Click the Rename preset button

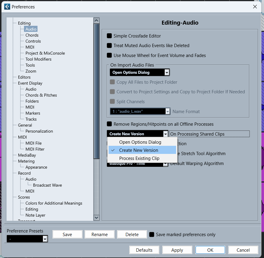click(100, 234)
